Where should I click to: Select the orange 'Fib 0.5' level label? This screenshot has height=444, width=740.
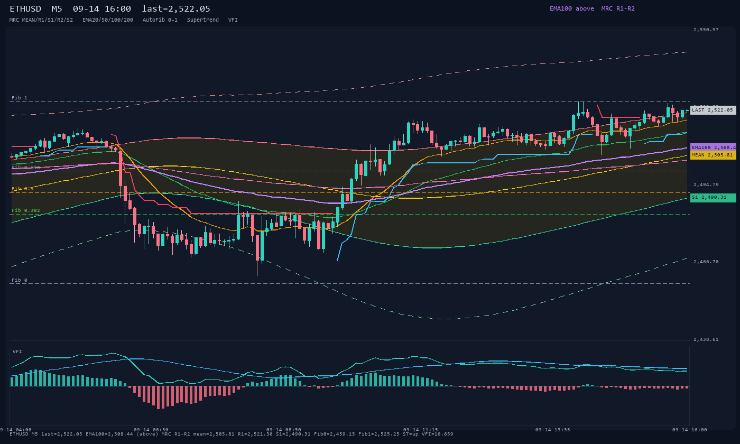point(23,189)
